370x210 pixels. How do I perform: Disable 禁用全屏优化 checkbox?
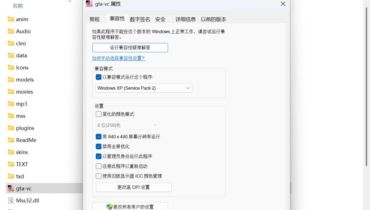(98, 146)
